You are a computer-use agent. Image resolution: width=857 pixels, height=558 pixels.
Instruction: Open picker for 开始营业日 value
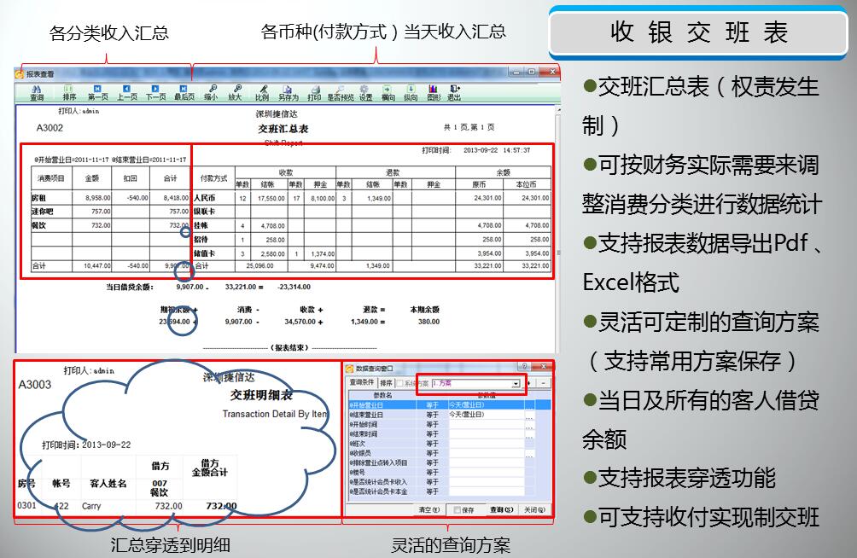529,404
